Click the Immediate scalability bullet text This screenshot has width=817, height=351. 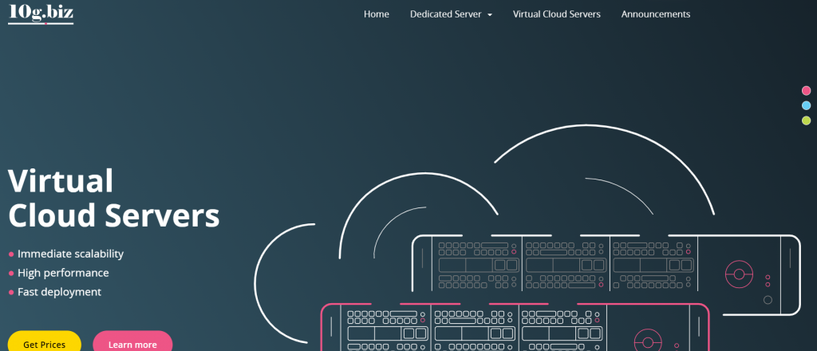click(70, 254)
